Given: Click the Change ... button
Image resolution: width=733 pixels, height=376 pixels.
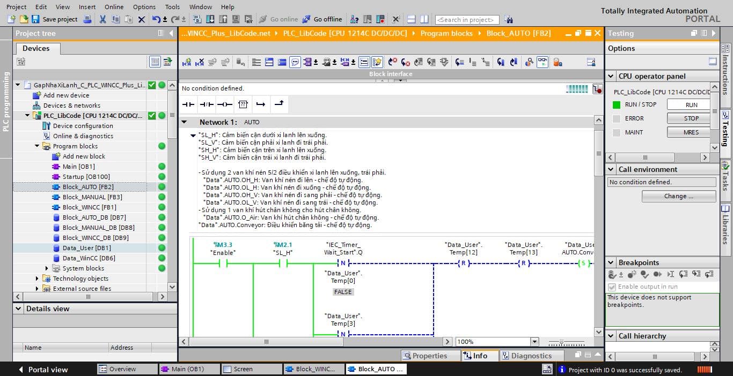Looking at the screenshot, I should pos(678,196).
